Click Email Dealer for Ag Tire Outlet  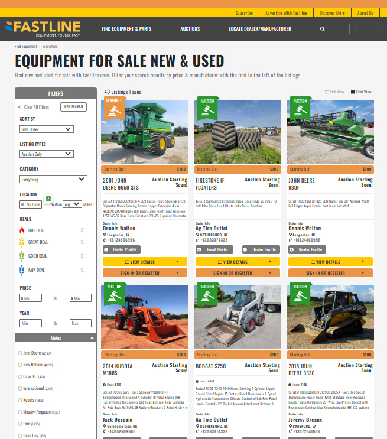[214, 249]
